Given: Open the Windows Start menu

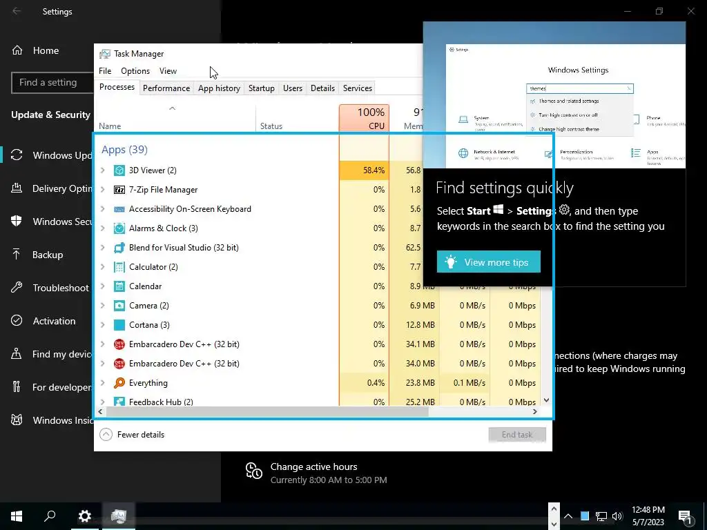Looking at the screenshot, I should point(17,516).
